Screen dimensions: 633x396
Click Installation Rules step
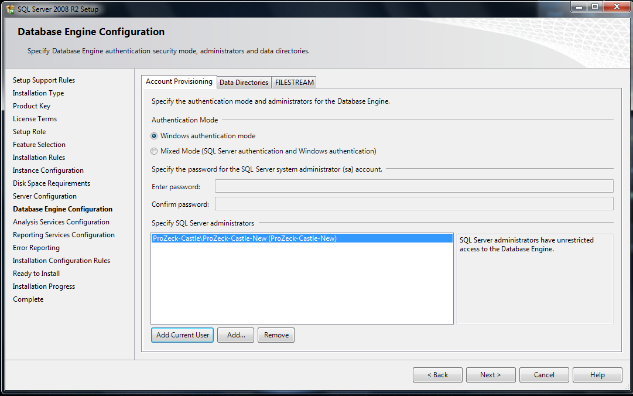(39, 158)
